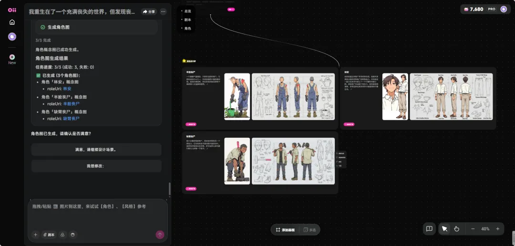Open 半脸丧尸 turnaround sheet image
This screenshot has width=515, height=246.
coord(293,97)
